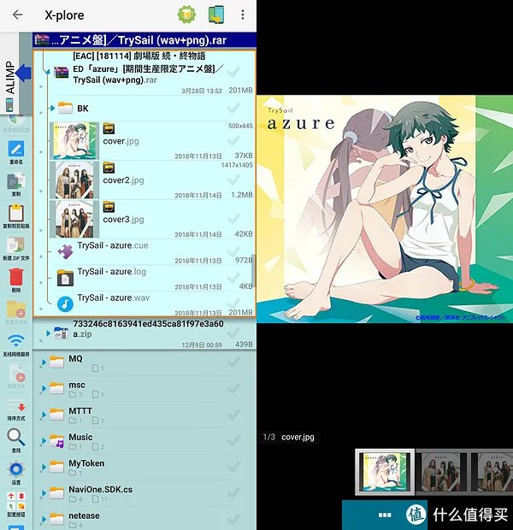Open the three-dot overflow menu
Viewport: 513px width, 530px height.
(244, 15)
